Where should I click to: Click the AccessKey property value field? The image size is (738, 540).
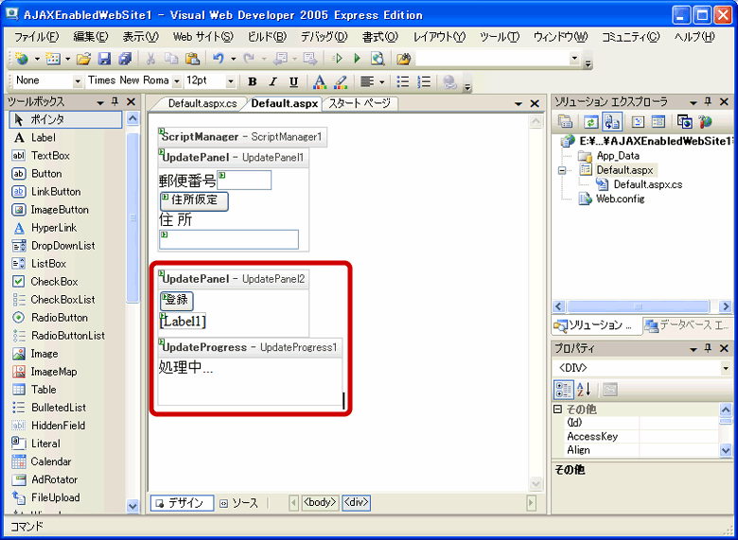[678, 437]
